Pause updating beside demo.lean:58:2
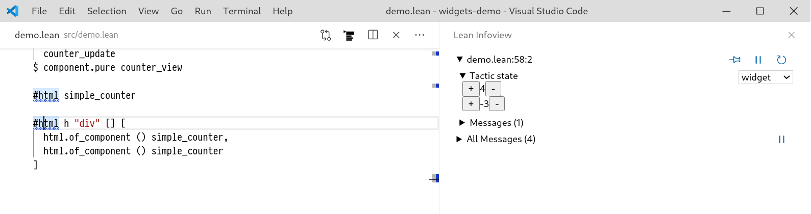Screen dimensions: 811x214 (x=758, y=60)
